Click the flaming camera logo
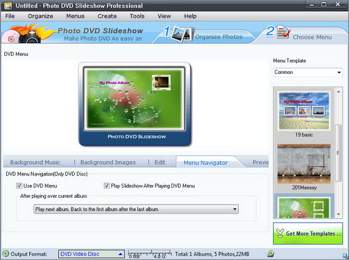The image size is (349, 260). (x=30, y=34)
